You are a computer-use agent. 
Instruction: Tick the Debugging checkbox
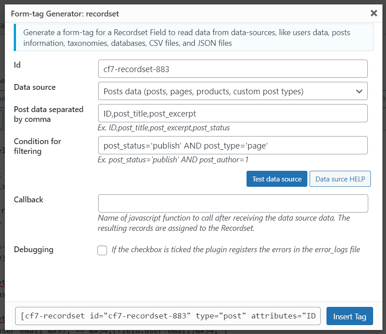pyautogui.click(x=102, y=250)
